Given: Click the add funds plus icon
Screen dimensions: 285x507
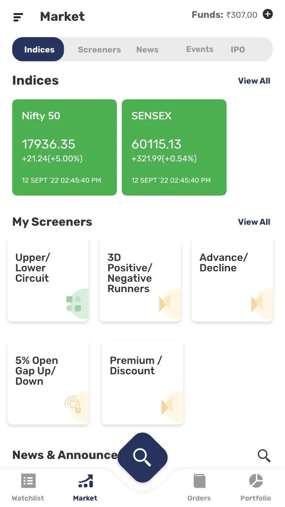Looking at the screenshot, I should (x=268, y=14).
